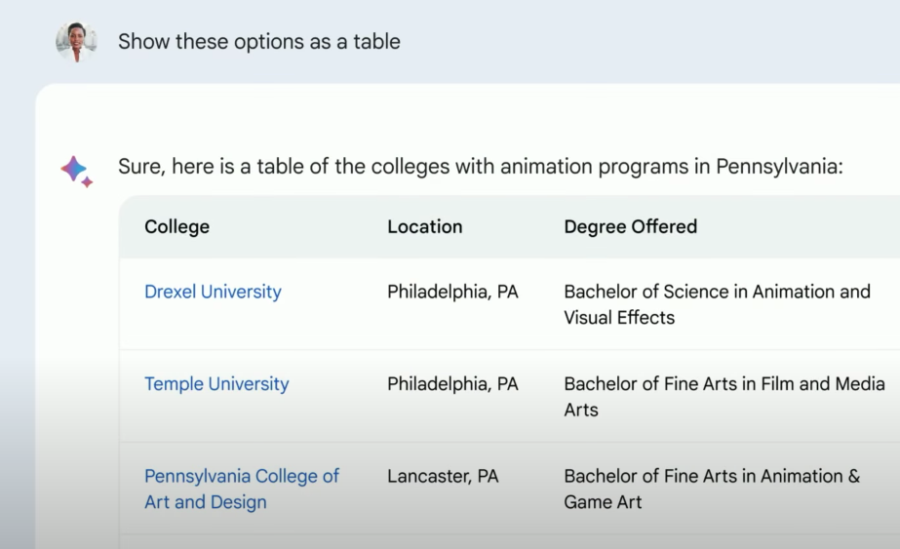Click the Animation and Visual Effects degree cell
The image size is (900, 549).
[717, 304]
